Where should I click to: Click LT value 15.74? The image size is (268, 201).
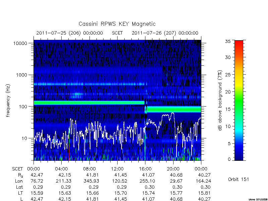pyautogui.click(x=148, y=193)
